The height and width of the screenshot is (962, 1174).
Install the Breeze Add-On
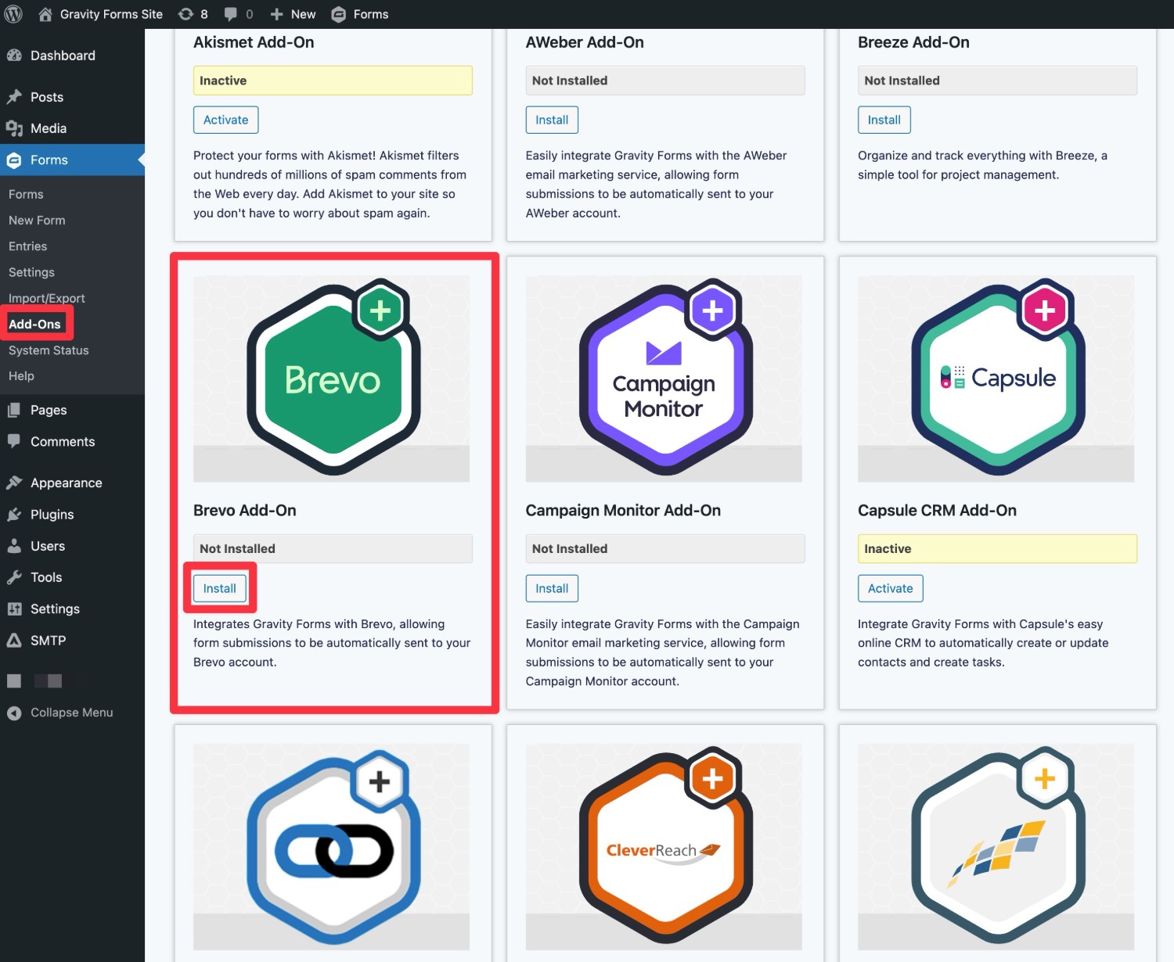click(884, 120)
